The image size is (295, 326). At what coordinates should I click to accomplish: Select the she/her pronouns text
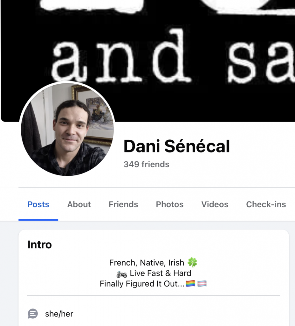tap(59, 314)
